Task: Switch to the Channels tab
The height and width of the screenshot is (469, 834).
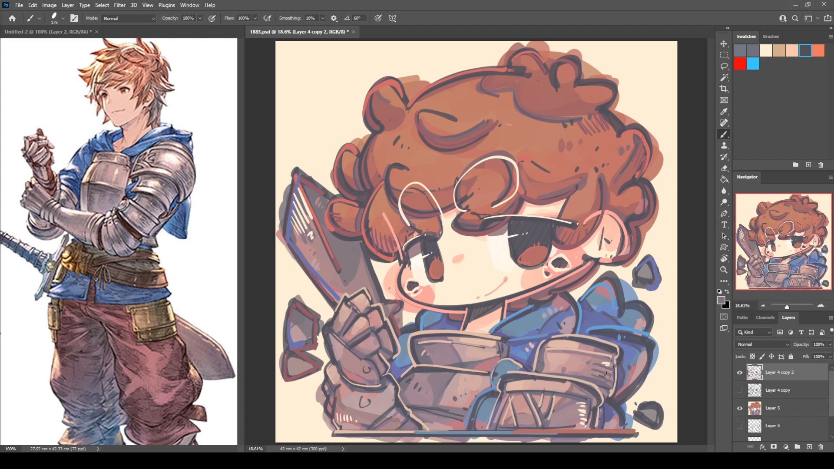Action: [765, 317]
